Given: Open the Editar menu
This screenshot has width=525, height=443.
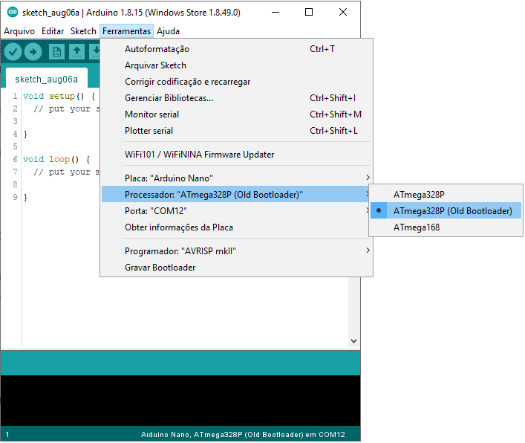Looking at the screenshot, I should tap(53, 31).
